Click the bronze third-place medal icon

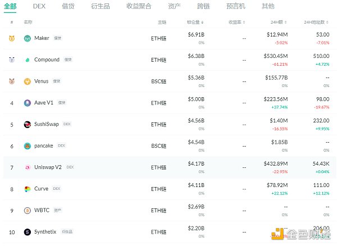(x=12, y=81)
